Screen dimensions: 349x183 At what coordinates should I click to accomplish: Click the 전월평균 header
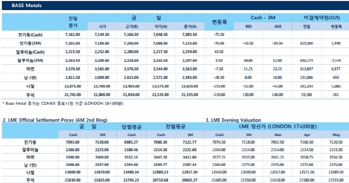click(x=176, y=127)
